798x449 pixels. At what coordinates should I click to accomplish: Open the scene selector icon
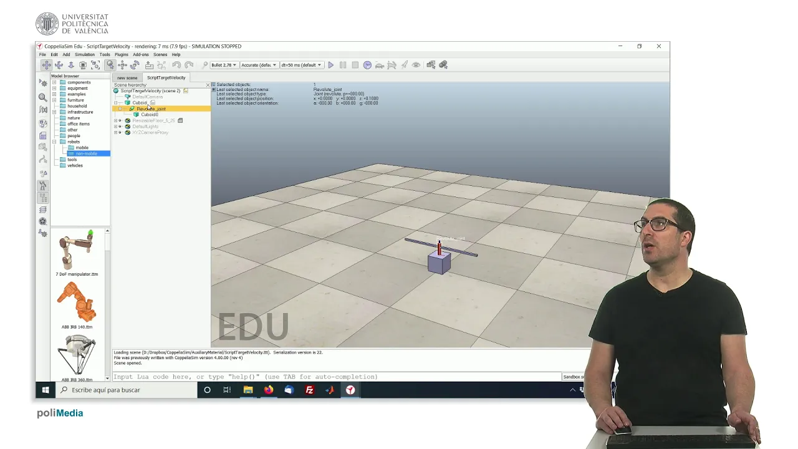tap(443, 65)
